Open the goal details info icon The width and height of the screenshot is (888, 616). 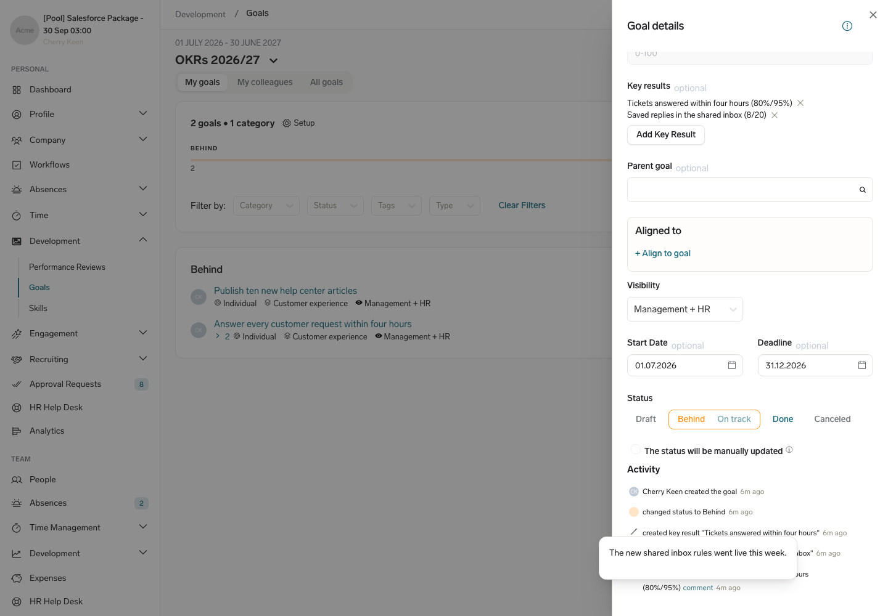[847, 26]
